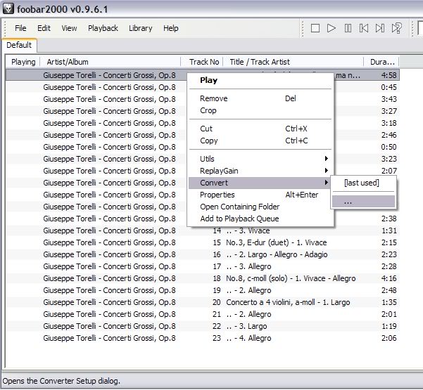The image size is (423, 390).
Task: Choose Open Containing Folder
Action: 260,207
